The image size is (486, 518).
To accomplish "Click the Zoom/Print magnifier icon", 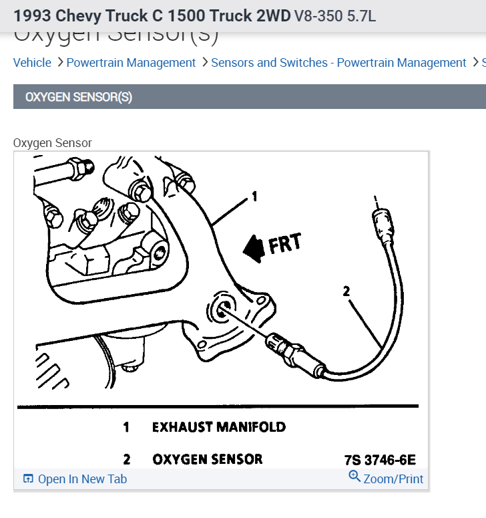I will 354,476.
